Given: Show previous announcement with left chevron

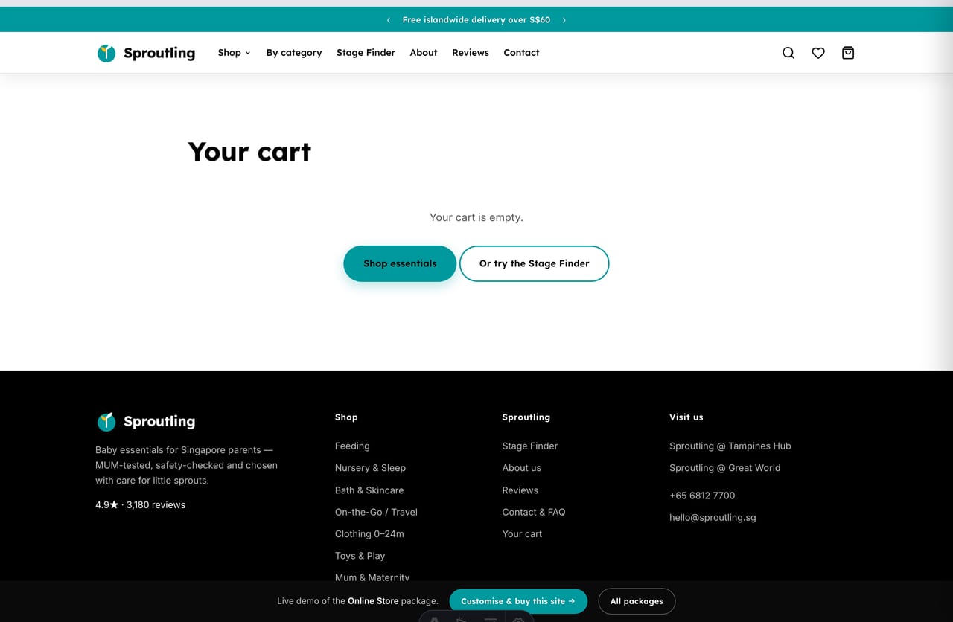Looking at the screenshot, I should 389,20.
